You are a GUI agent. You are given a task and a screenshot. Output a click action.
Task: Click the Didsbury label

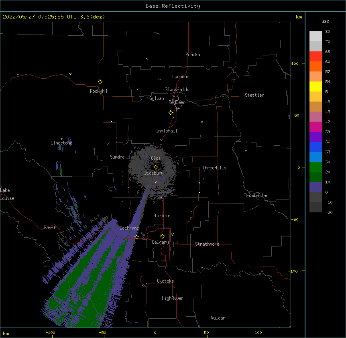pos(154,173)
